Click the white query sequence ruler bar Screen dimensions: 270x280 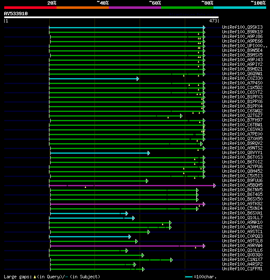pos(111,17)
